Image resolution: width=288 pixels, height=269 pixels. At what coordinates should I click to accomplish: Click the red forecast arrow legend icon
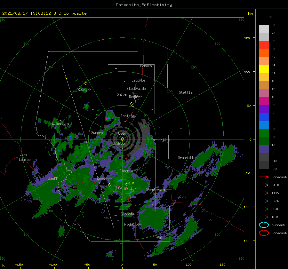tap(264, 177)
